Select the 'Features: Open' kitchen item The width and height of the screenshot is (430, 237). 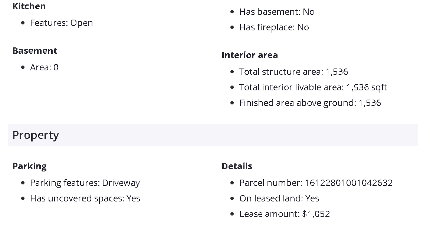coord(61,23)
